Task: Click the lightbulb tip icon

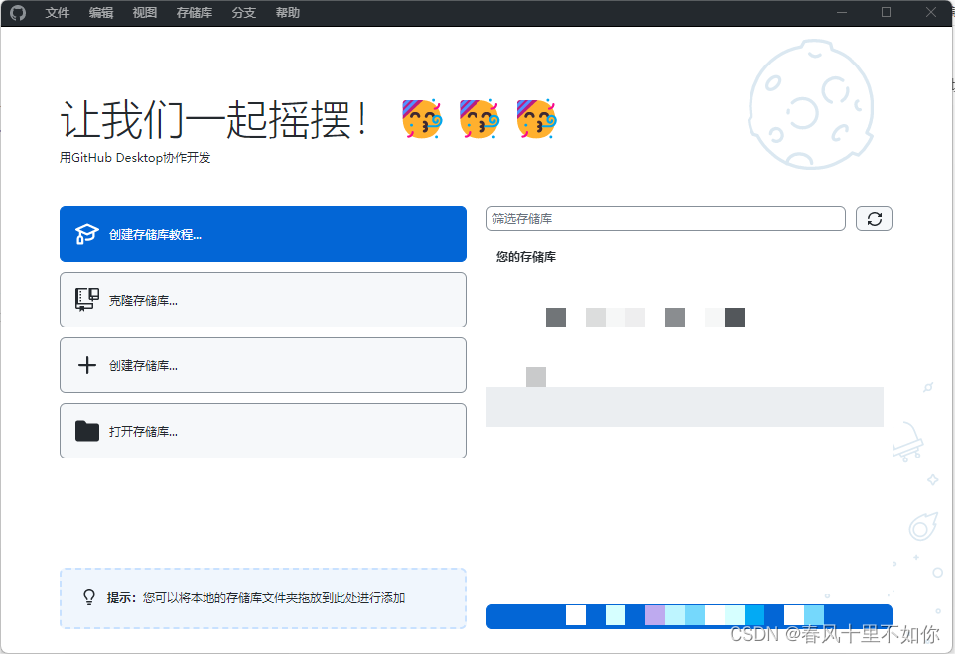Action: 89,598
